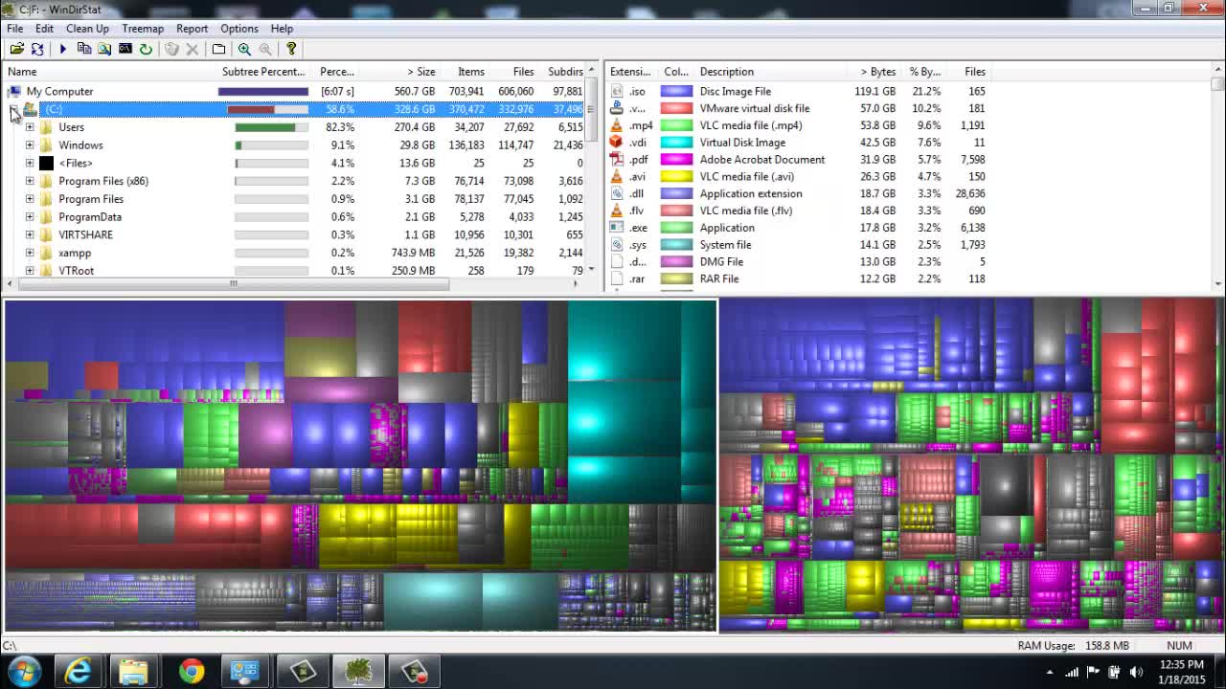1226x689 pixels.
Task: Click the red .vdi VirtualBox icon
Action: (x=617, y=143)
